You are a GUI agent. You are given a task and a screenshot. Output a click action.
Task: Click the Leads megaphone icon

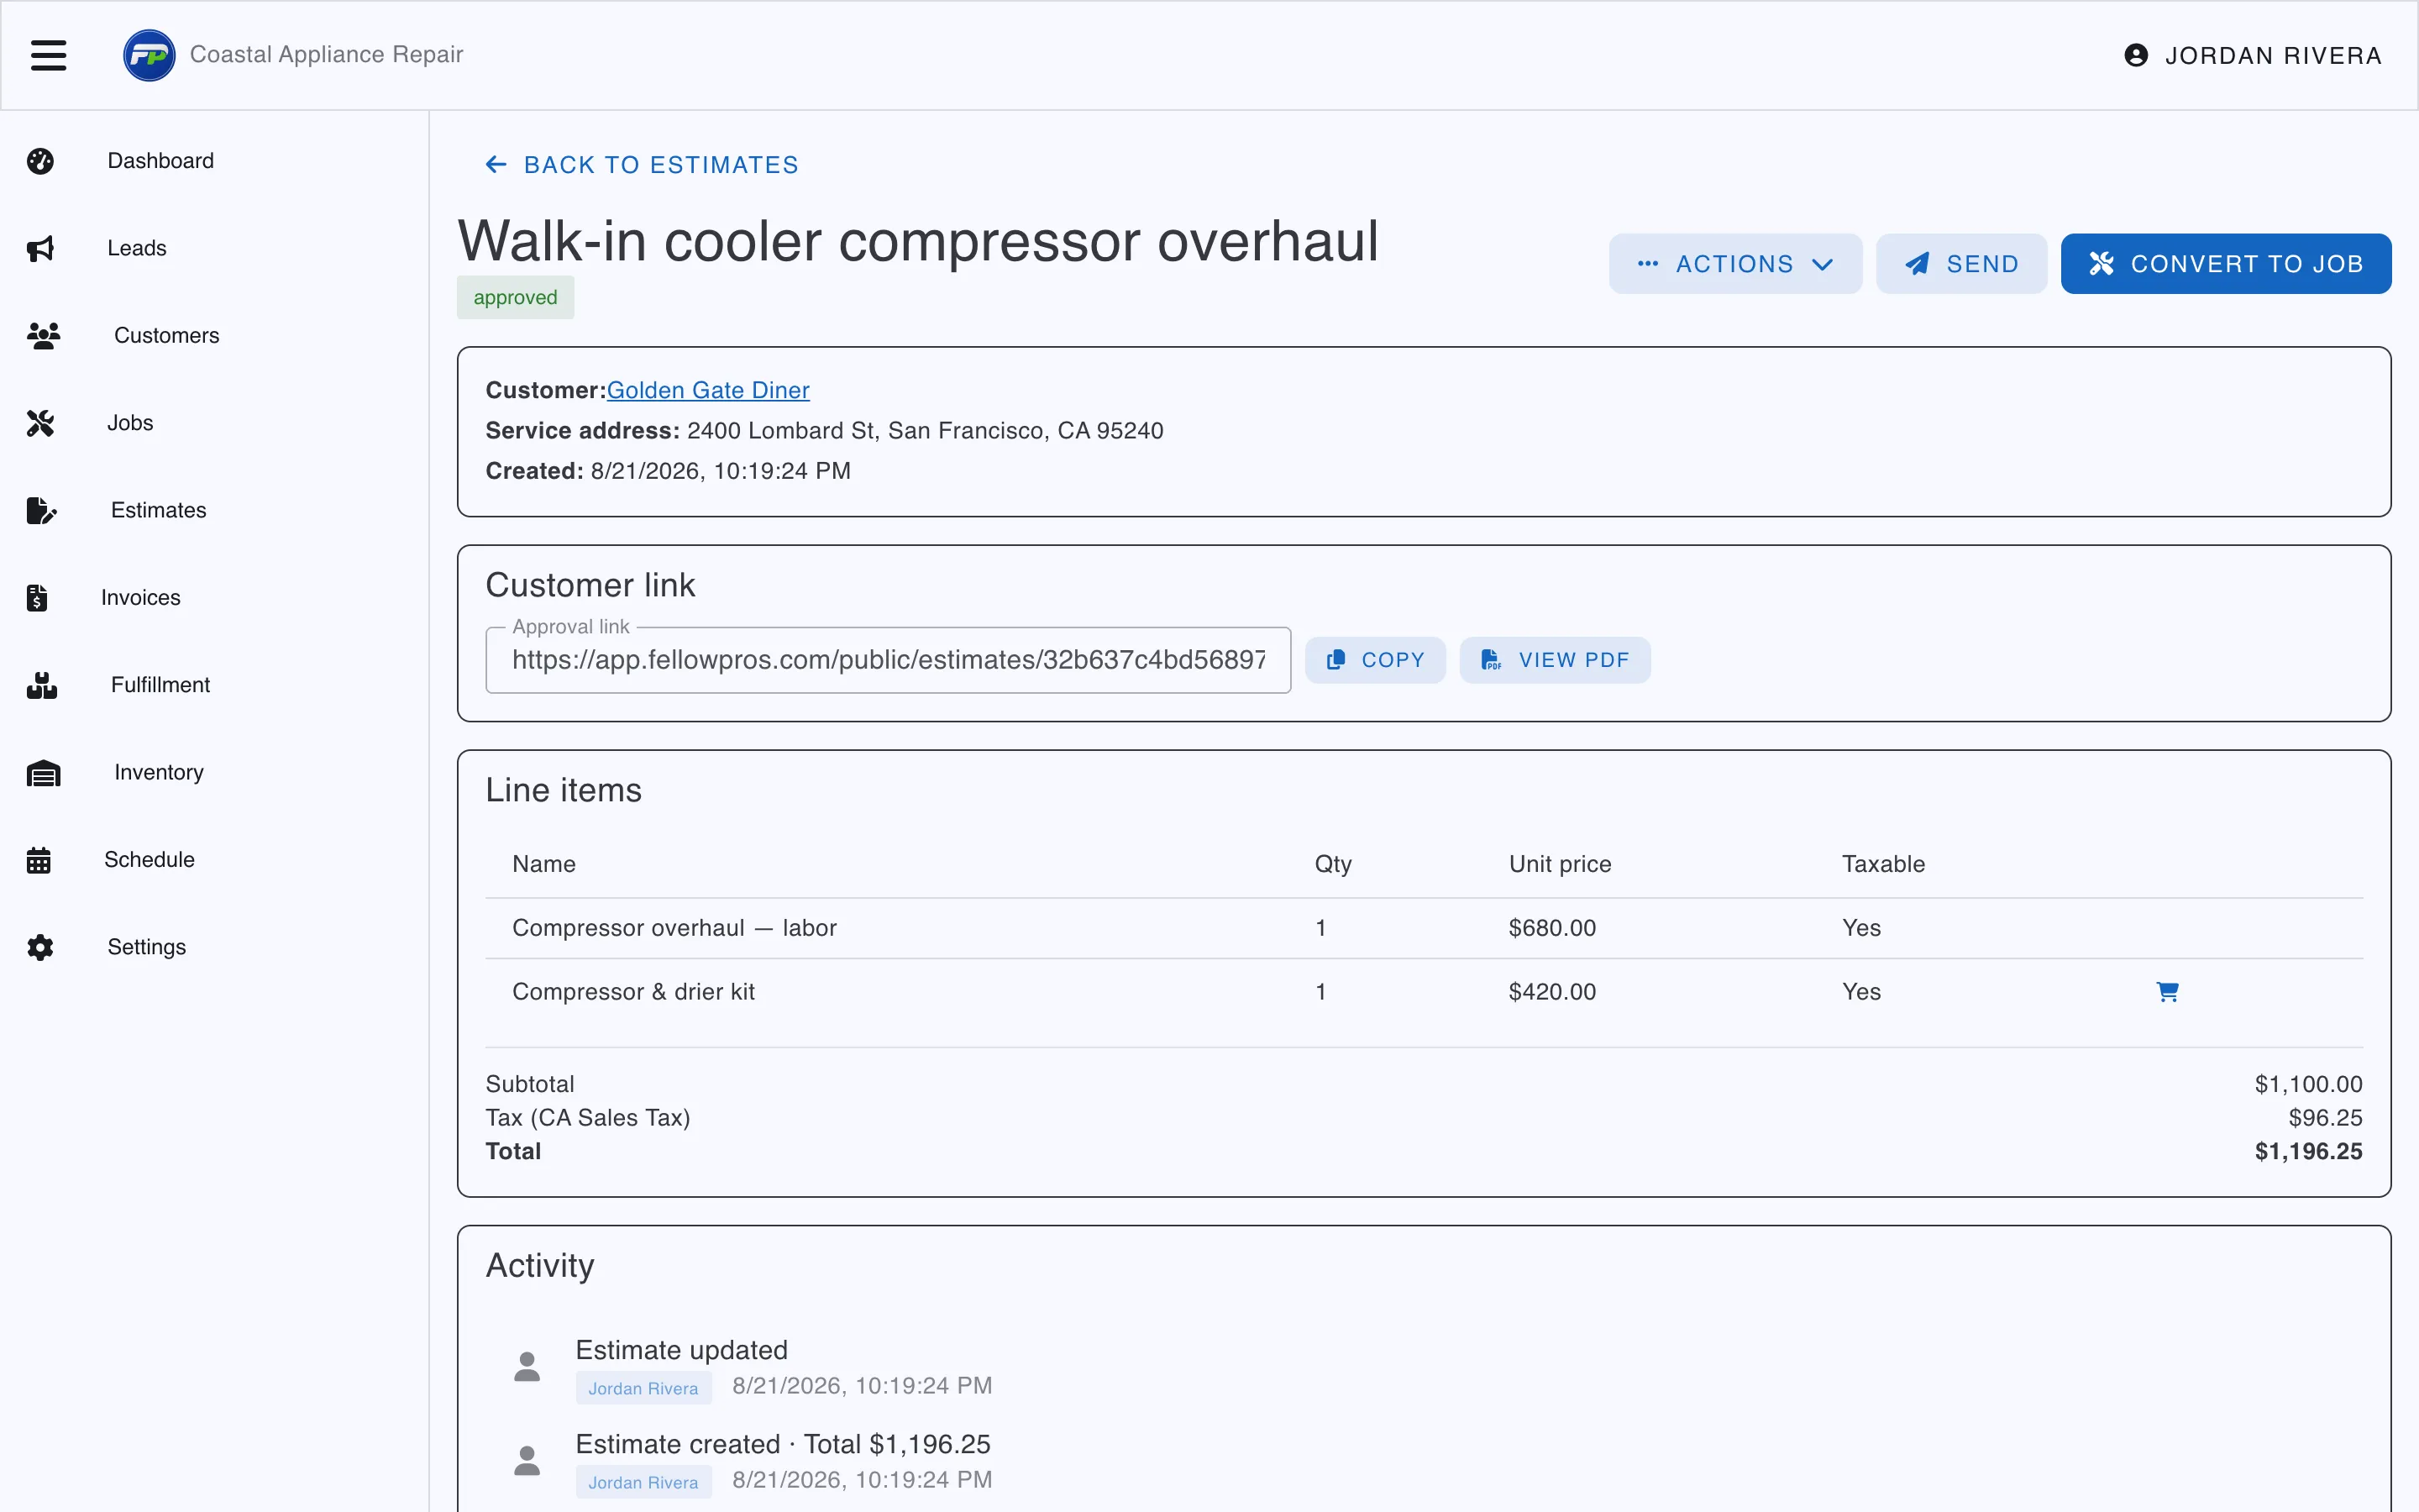click(40, 248)
